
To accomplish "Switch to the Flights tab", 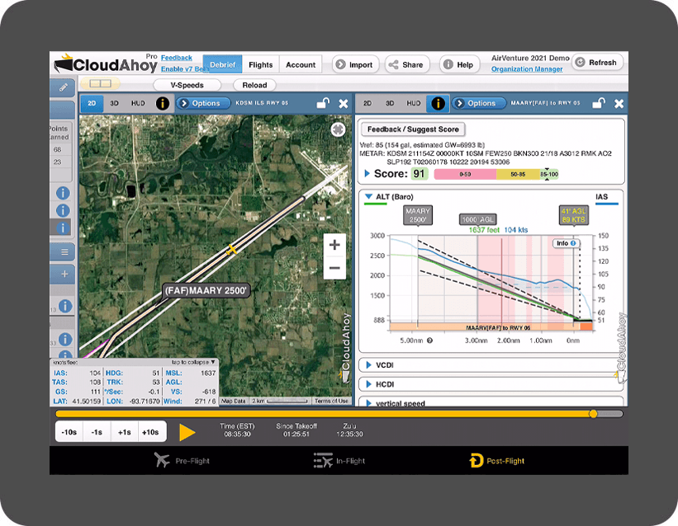I will 261,65.
